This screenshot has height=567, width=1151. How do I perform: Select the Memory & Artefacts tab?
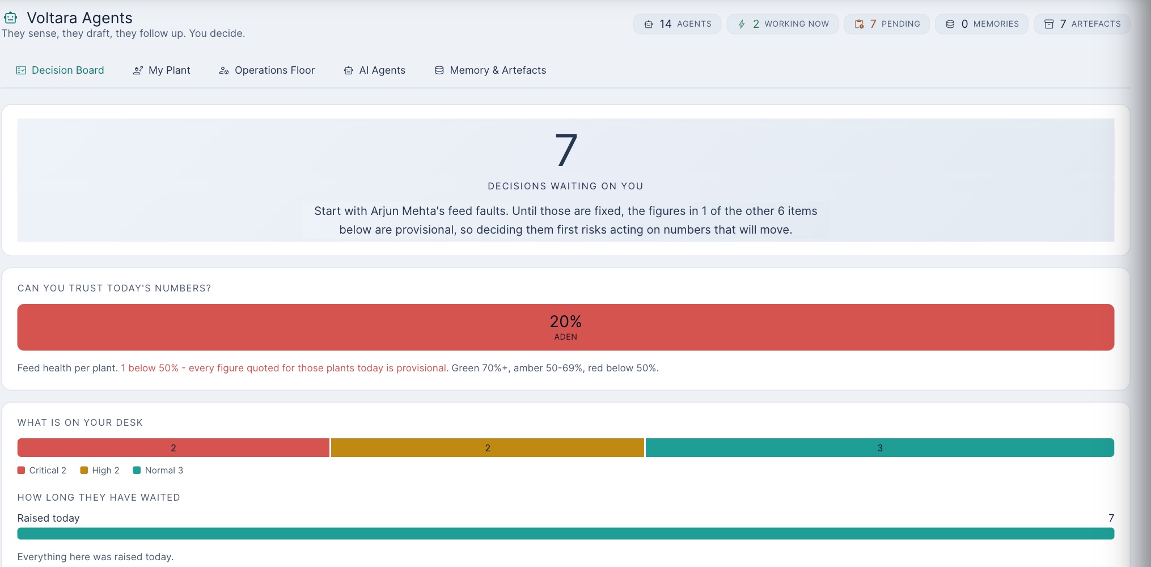coord(490,70)
